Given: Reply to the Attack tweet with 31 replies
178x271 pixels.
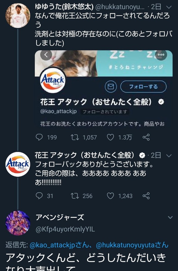Looking at the screenshot, I should pos(39,196).
